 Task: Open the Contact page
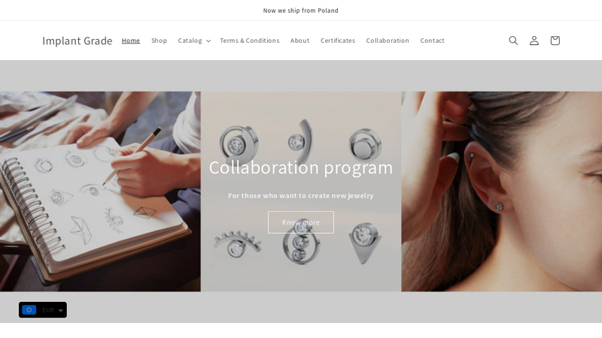tap(432, 41)
